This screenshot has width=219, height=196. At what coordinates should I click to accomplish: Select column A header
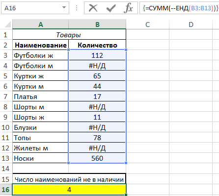click(40, 24)
